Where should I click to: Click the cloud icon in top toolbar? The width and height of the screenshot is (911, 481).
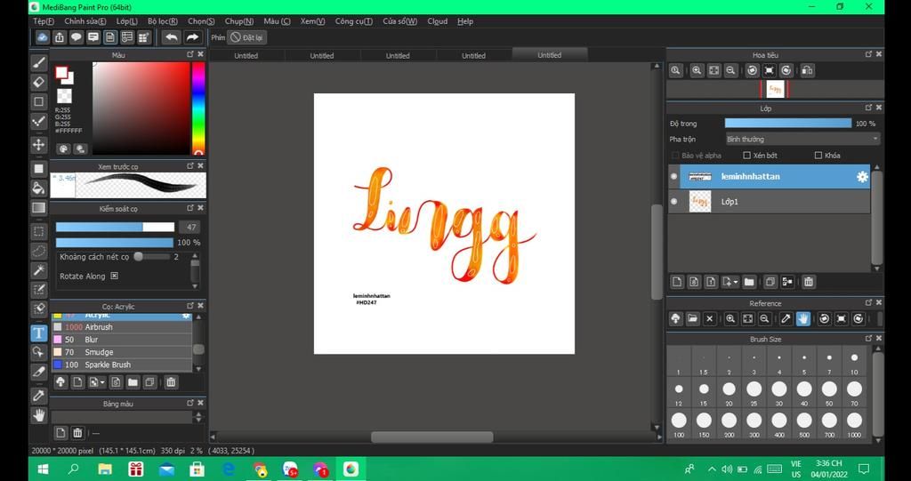point(42,37)
